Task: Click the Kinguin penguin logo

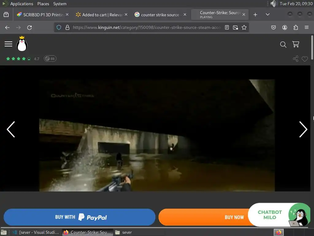Action: [x=22, y=44]
